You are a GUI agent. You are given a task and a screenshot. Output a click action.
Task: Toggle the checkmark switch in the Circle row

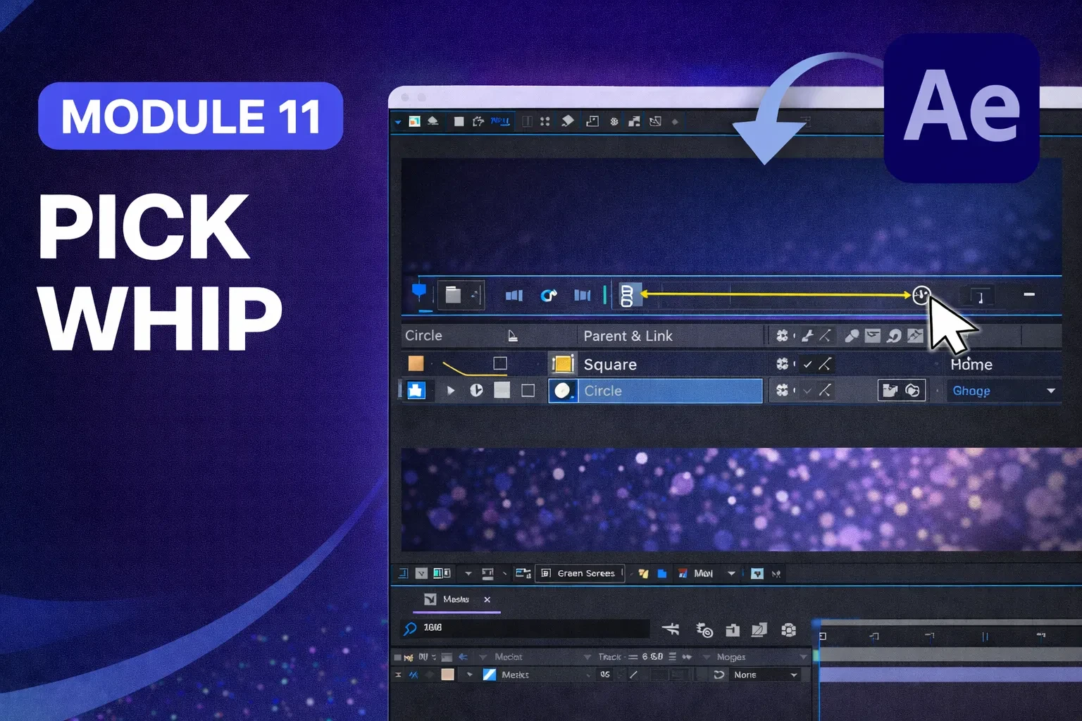[x=807, y=390]
